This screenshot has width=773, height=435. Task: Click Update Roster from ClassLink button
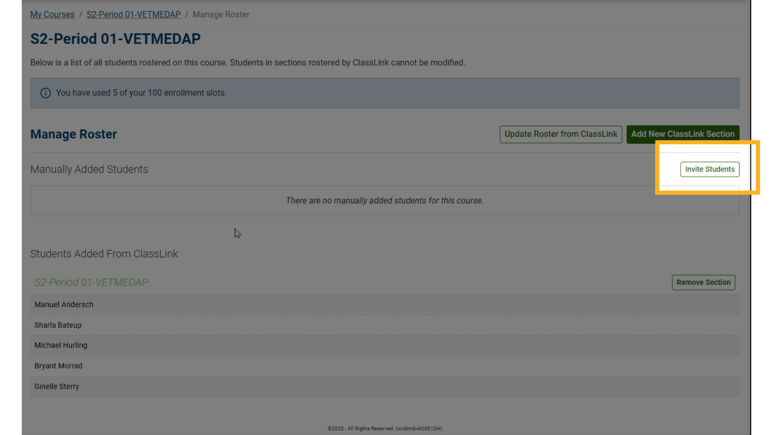(x=560, y=134)
